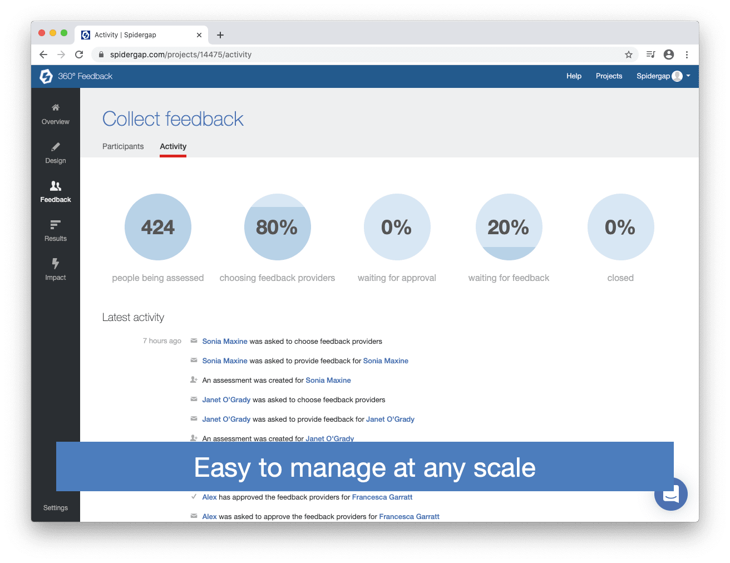Open the Help menu item

574,76
